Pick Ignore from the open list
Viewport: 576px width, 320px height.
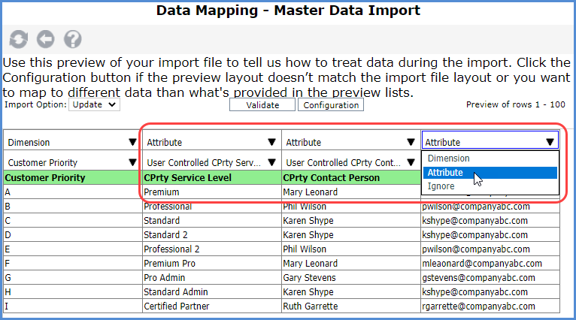[441, 186]
